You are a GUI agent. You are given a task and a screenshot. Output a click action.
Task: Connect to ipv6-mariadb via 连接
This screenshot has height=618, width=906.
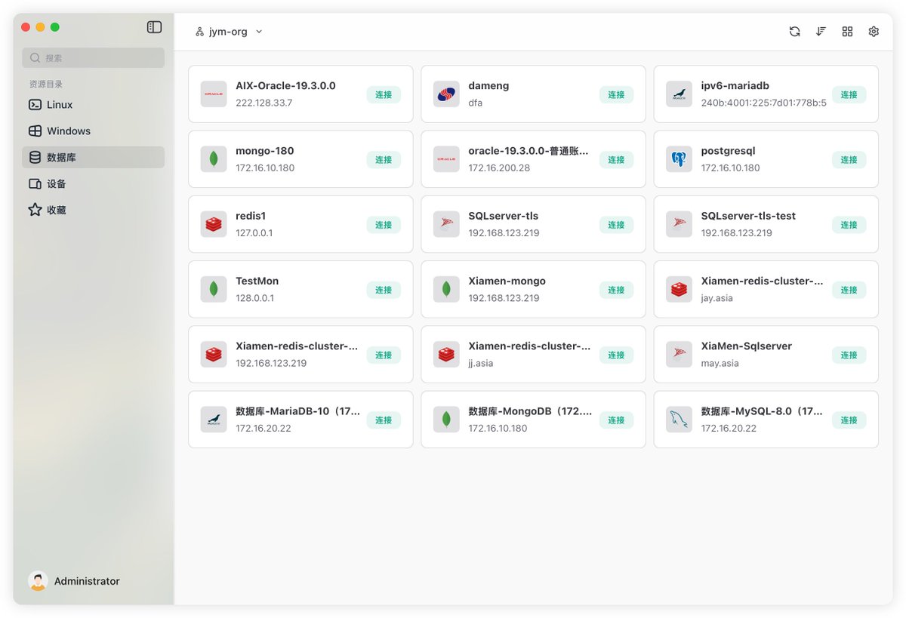pyautogui.click(x=849, y=95)
